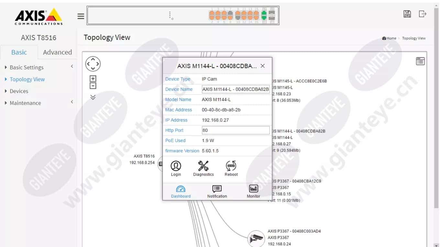Collapse Basic Settings side chevron

tap(72, 67)
